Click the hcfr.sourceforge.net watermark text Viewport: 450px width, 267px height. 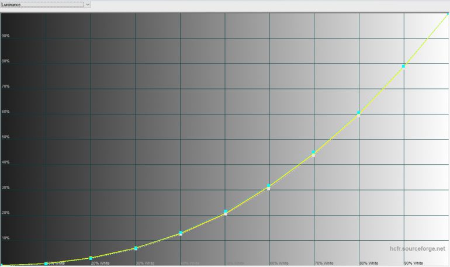click(417, 249)
